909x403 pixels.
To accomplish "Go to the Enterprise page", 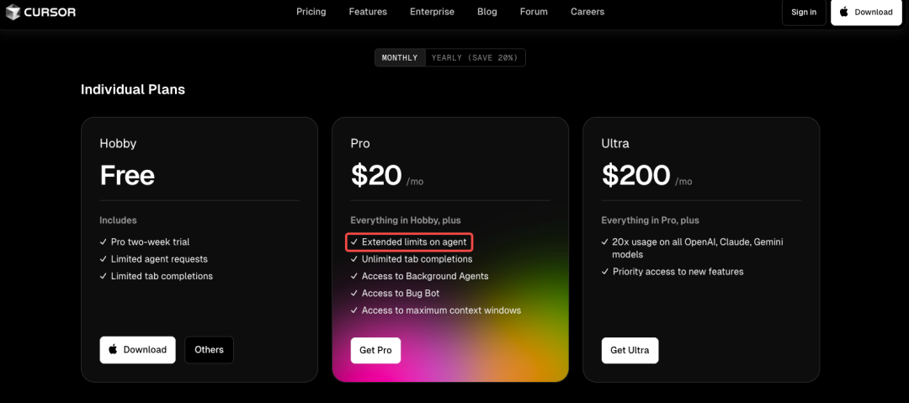I will [432, 12].
